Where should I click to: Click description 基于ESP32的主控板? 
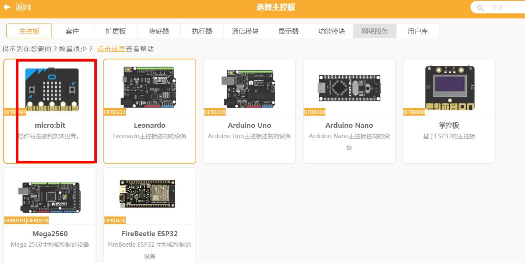(449, 136)
